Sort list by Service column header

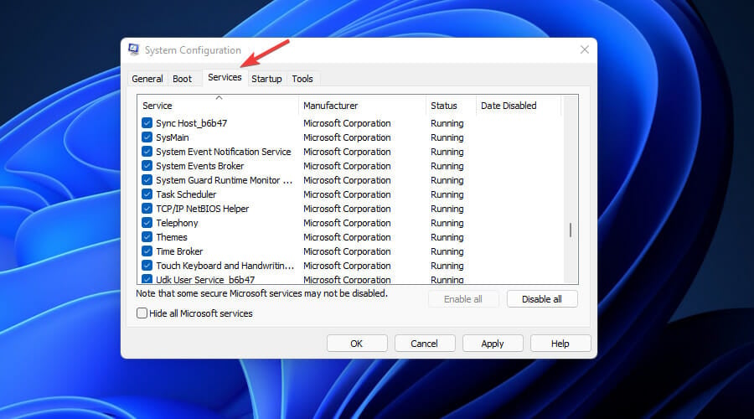[218, 106]
